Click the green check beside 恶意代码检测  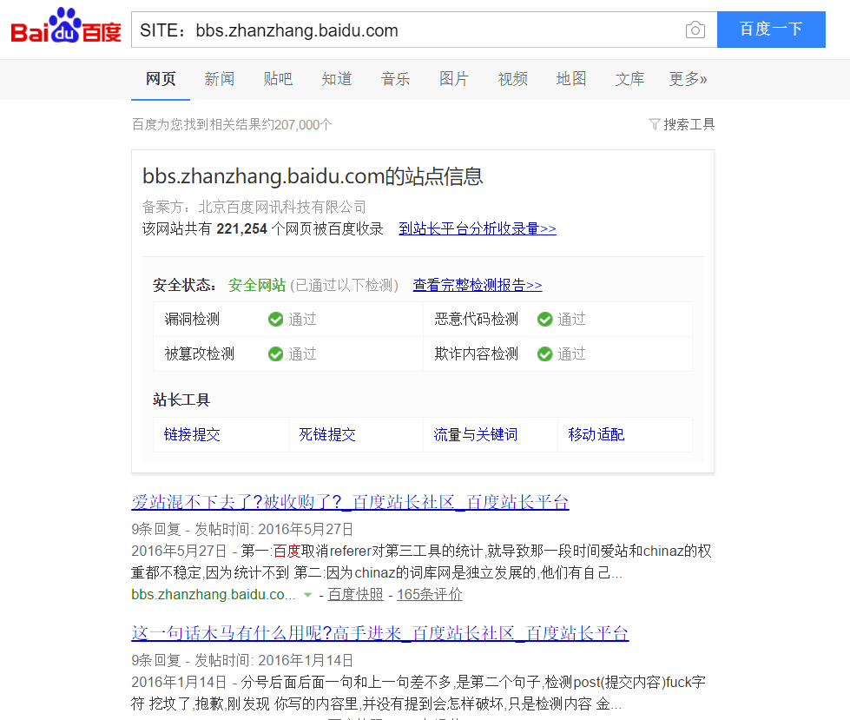544,320
